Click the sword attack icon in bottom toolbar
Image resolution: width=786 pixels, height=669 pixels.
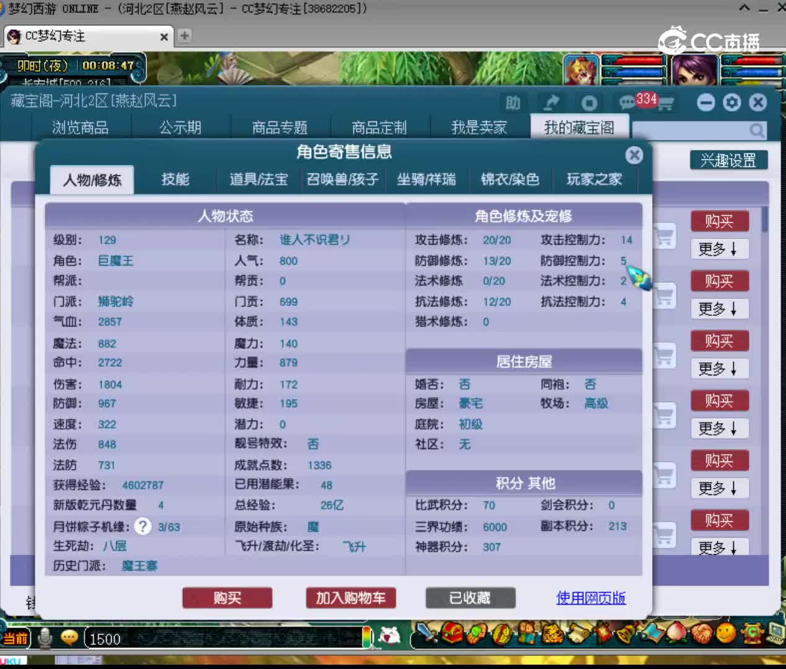[x=425, y=634]
